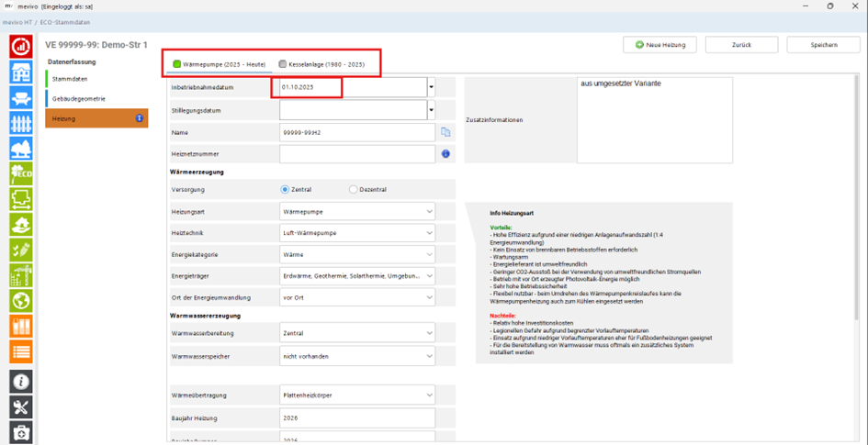
Task: Open the Gebäudegeometrie section
Action: [x=79, y=98]
